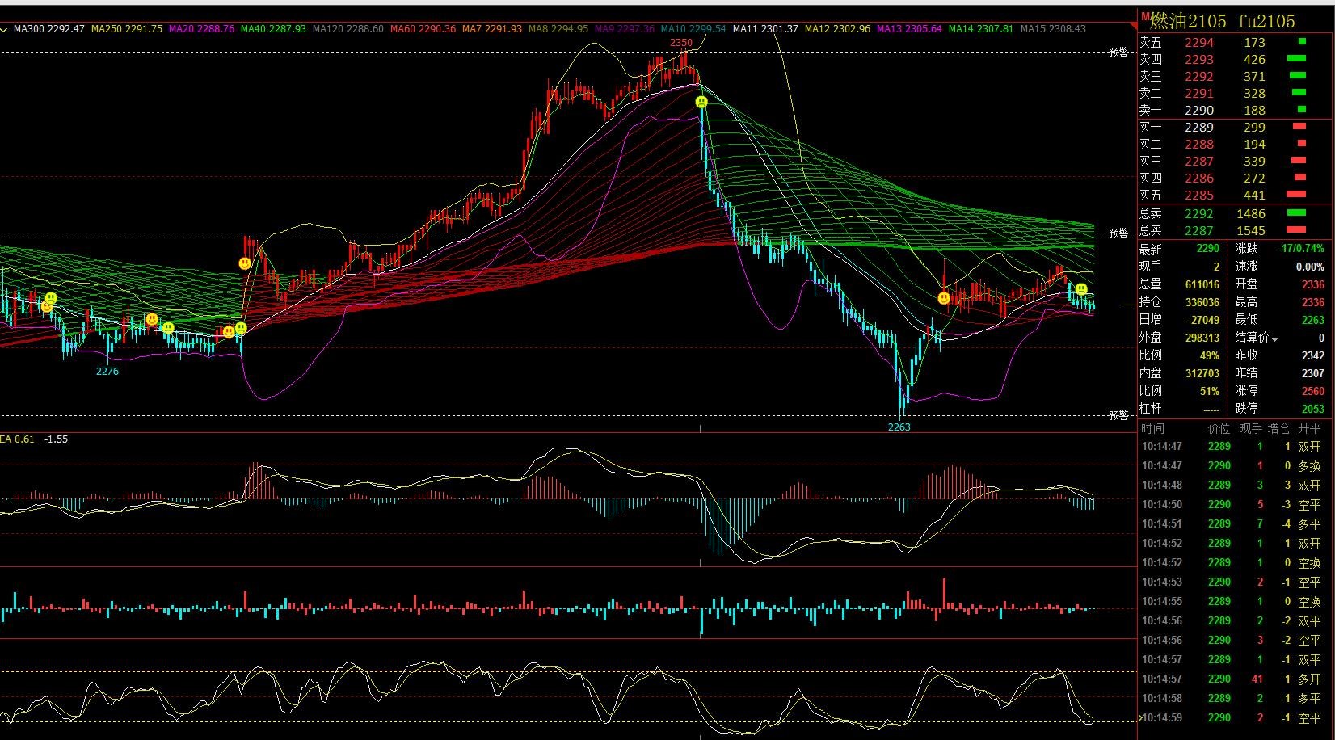This screenshot has height=740, width=1335.
Task: Select the 10:14:59 trade row
Action: pos(1235,718)
